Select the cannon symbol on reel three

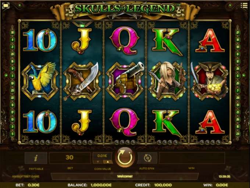point(125,81)
